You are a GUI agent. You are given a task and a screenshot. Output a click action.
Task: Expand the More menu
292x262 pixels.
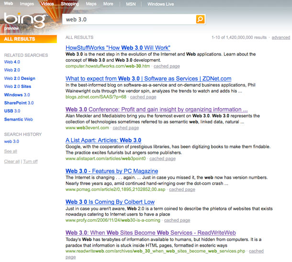click(108, 4)
